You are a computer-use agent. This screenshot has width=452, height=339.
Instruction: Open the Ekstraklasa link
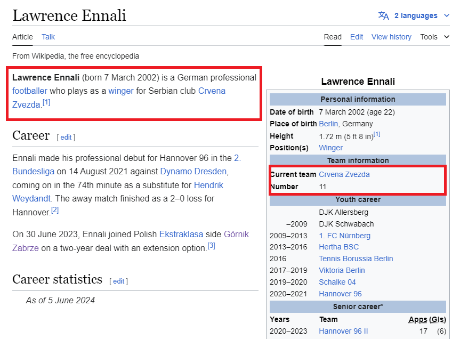click(181, 235)
